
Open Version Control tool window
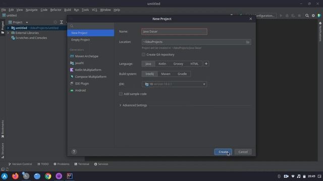pyautogui.click(x=20, y=164)
